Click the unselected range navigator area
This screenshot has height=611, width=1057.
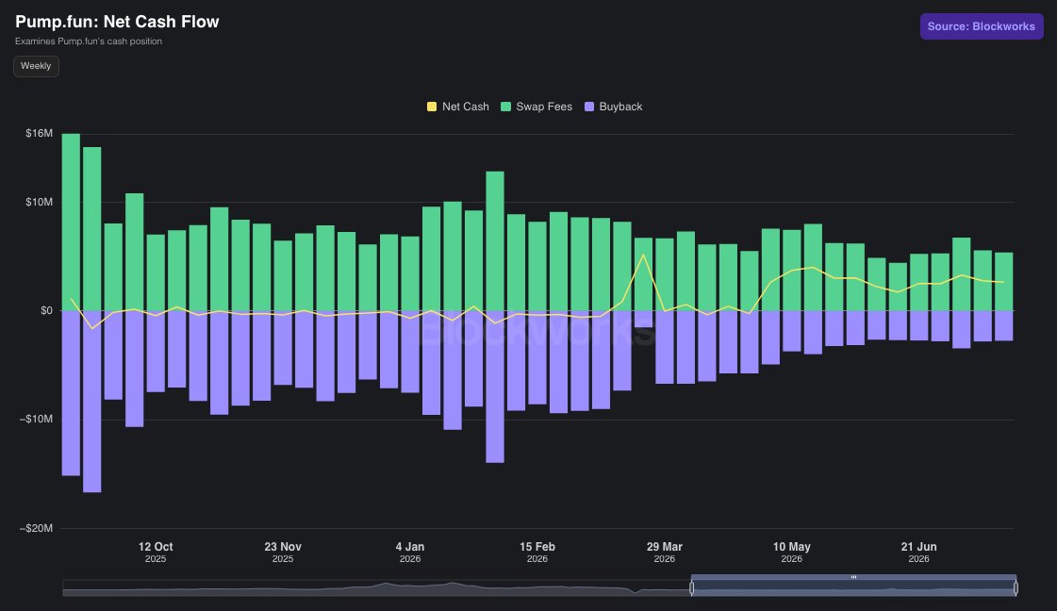[x=376, y=588]
